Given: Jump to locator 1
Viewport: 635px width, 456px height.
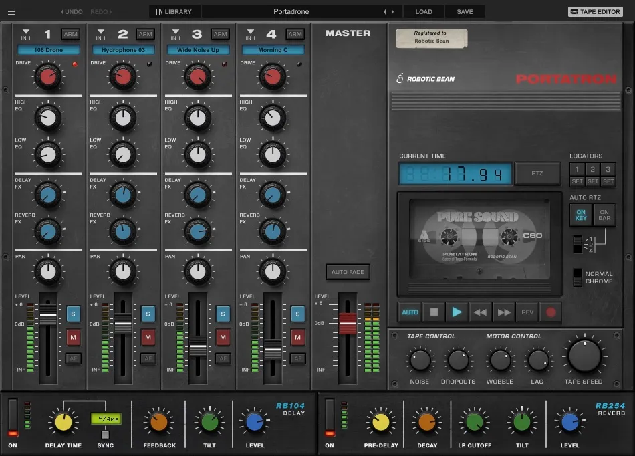Looking at the screenshot, I should click(x=577, y=169).
